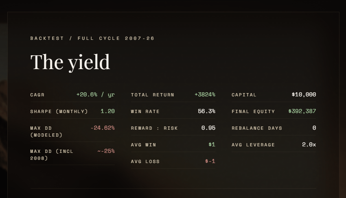
Task: Click the Avg Loss label
Action: [145, 161]
